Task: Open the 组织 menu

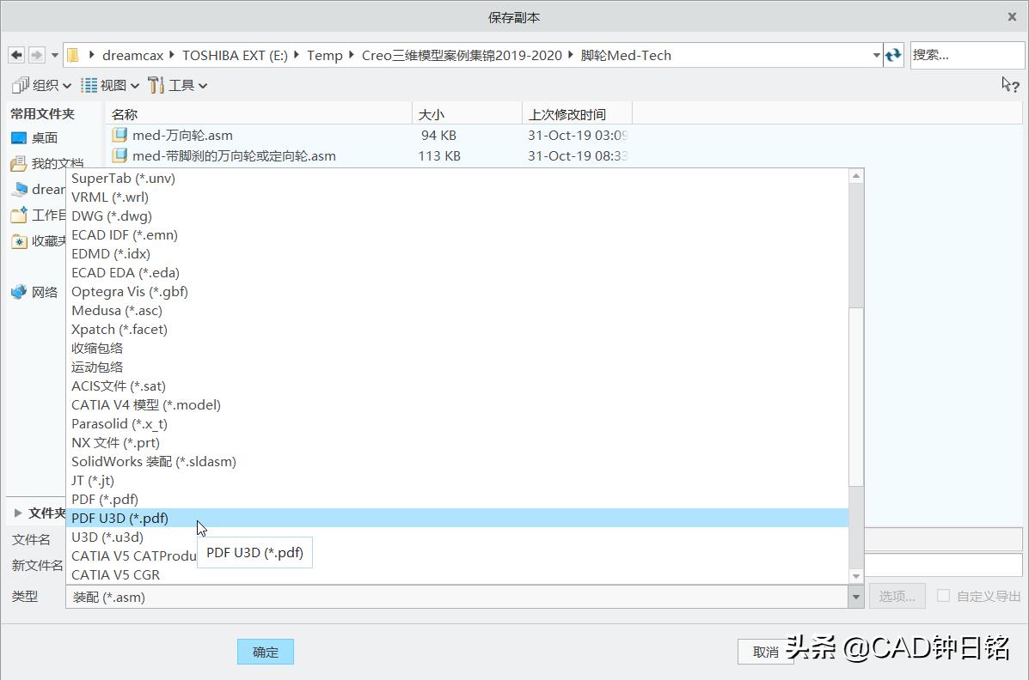Action: [x=41, y=84]
